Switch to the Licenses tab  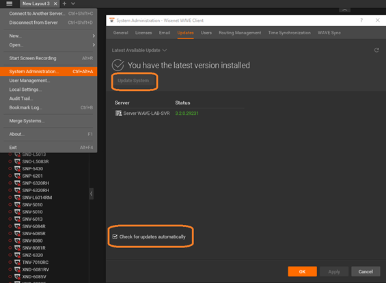(x=143, y=33)
